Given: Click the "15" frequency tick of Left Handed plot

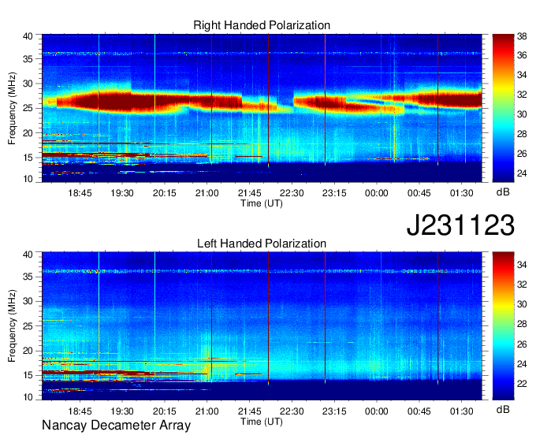Looking at the screenshot, I should pyautogui.click(x=28, y=375).
